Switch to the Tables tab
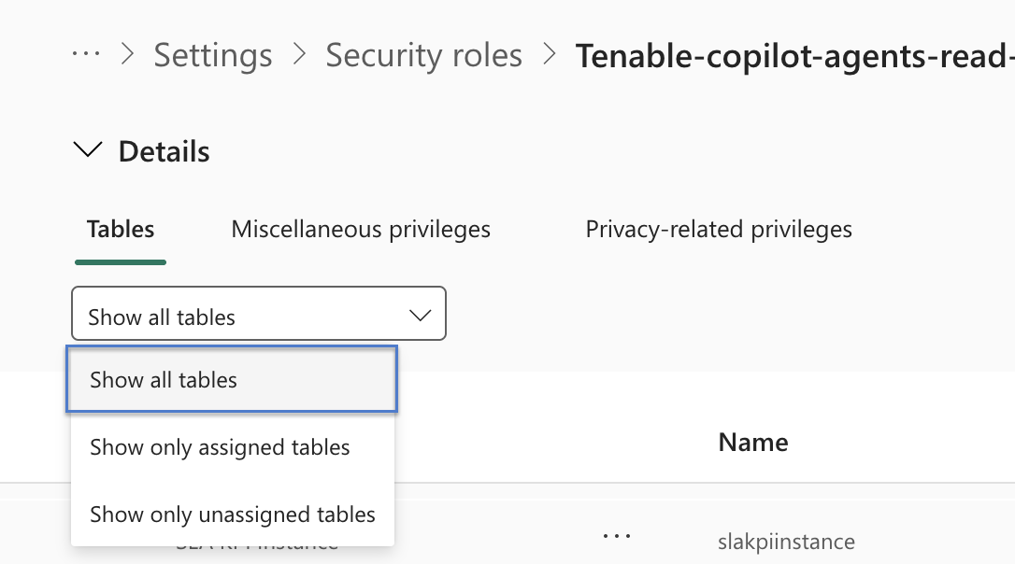 [121, 229]
